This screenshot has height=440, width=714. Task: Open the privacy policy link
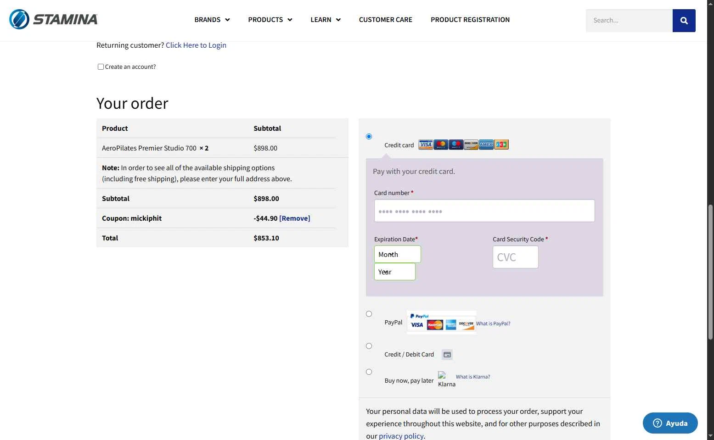401,436
